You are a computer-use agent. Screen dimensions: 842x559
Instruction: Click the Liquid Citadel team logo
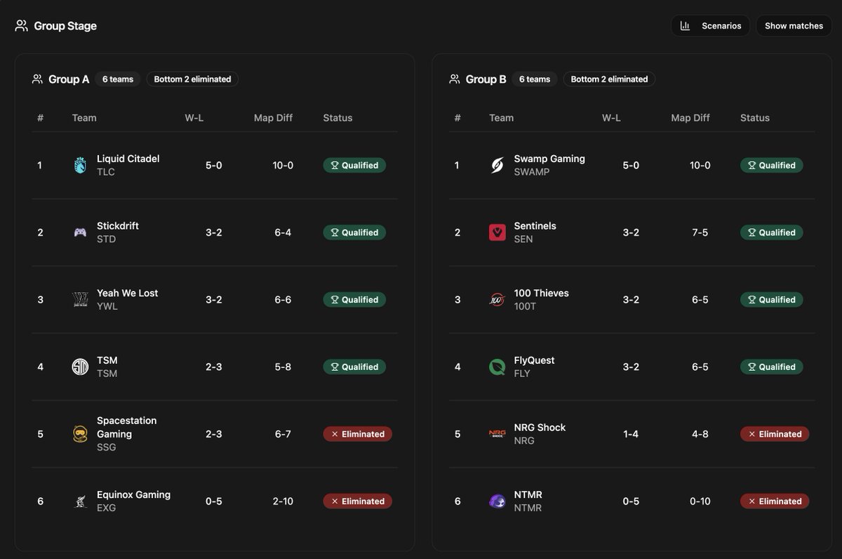tap(80, 165)
